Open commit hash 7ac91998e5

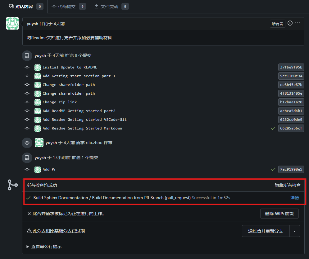coord(291,169)
